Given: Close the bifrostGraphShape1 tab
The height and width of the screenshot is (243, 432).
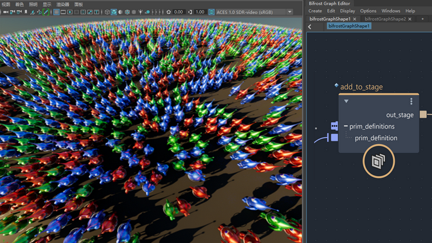Looking at the screenshot, I should 355,19.
